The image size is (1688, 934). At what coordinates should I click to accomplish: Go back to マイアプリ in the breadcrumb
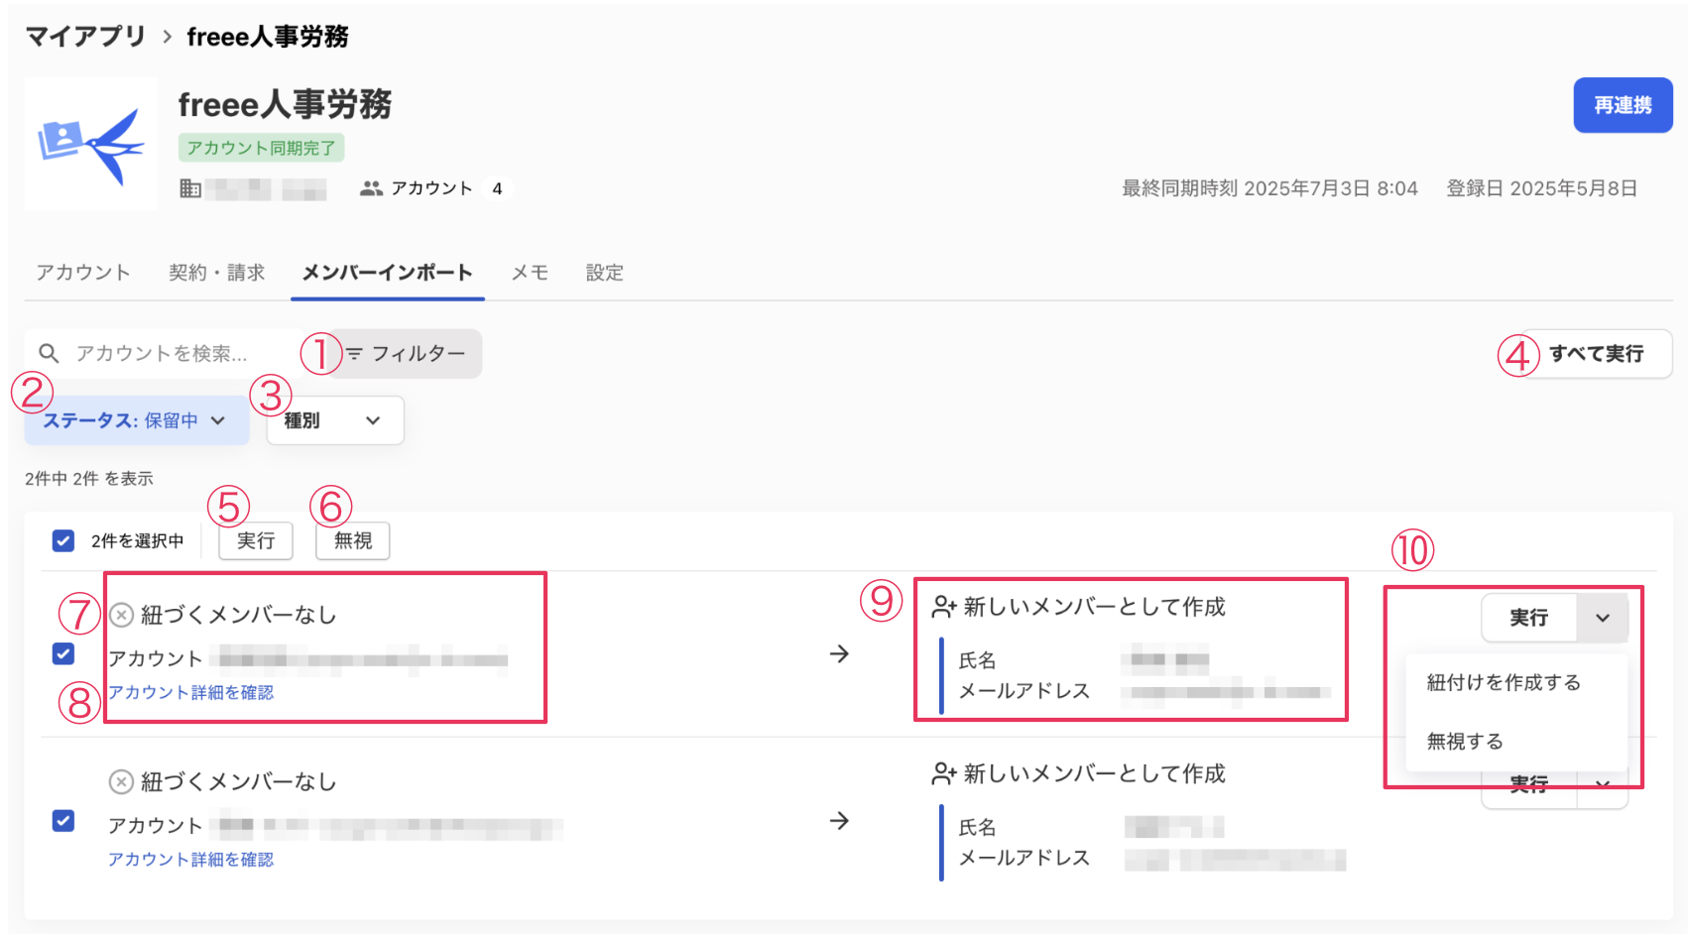pos(85,37)
